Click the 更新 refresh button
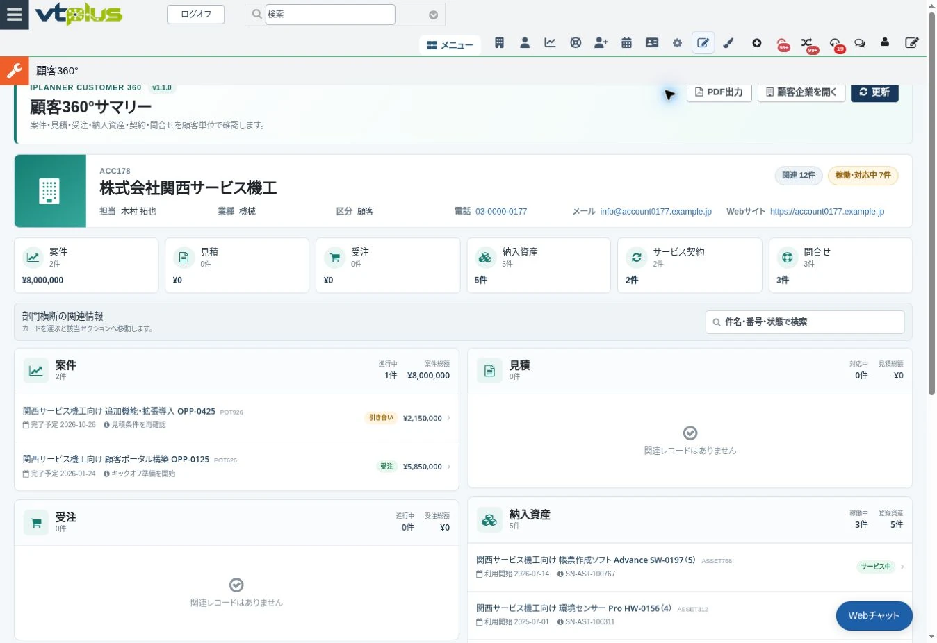 (874, 92)
